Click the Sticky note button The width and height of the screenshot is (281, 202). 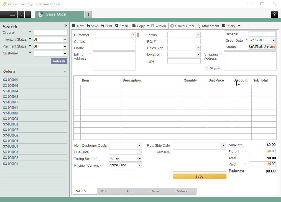pyautogui.click(x=229, y=26)
